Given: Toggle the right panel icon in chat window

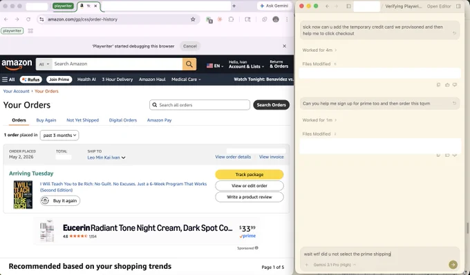Looking at the screenshot, I should tap(458, 6).
